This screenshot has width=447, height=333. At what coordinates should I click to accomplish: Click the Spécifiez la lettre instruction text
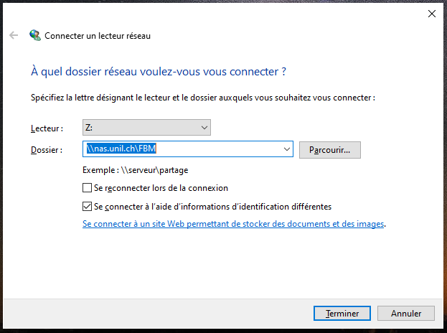203,97
